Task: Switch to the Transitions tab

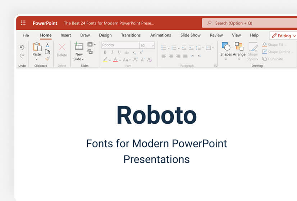Action: coord(131,35)
